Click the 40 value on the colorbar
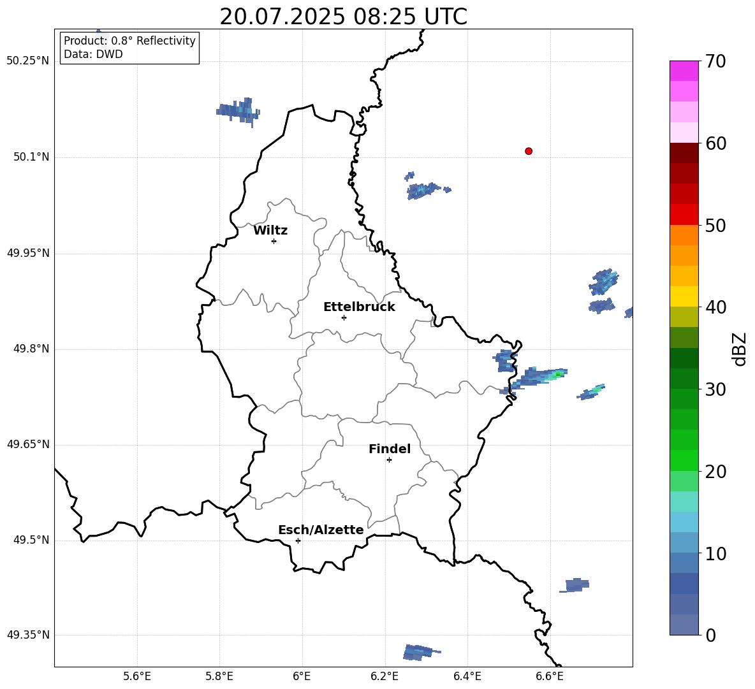 point(715,307)
